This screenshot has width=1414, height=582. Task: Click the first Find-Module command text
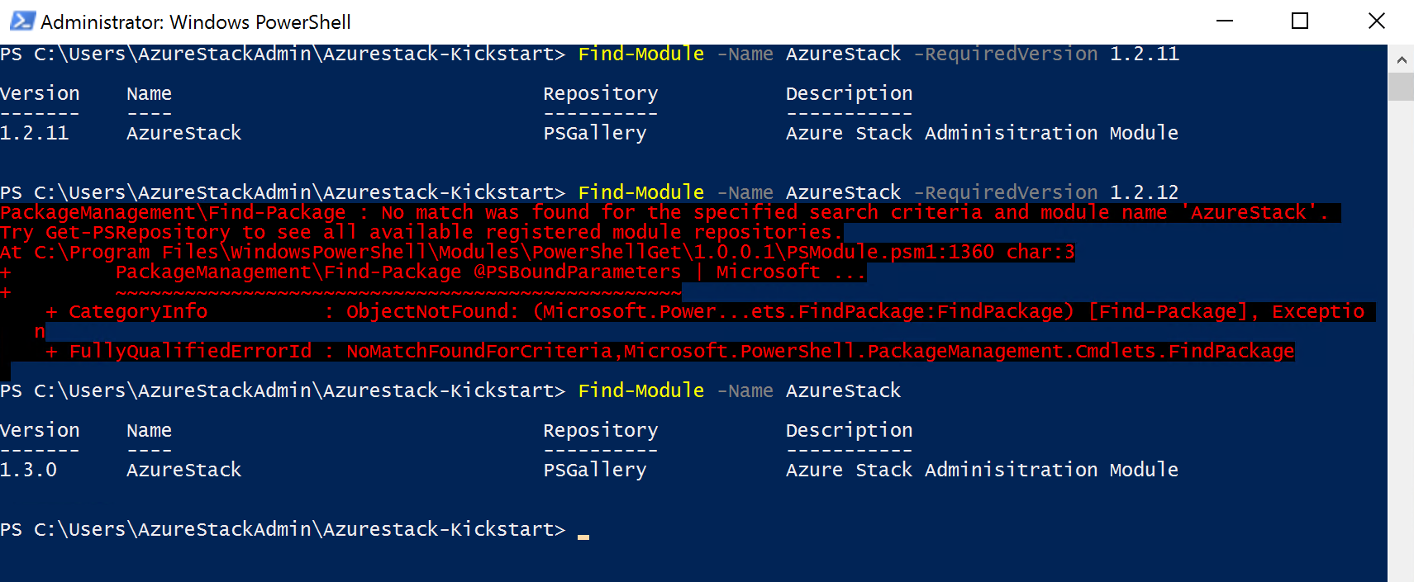tap(641, 54)
